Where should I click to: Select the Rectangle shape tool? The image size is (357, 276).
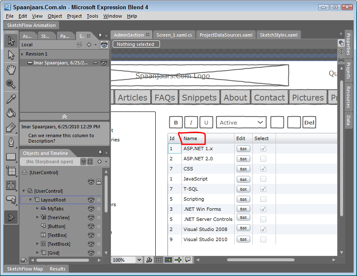coord(11,157)
